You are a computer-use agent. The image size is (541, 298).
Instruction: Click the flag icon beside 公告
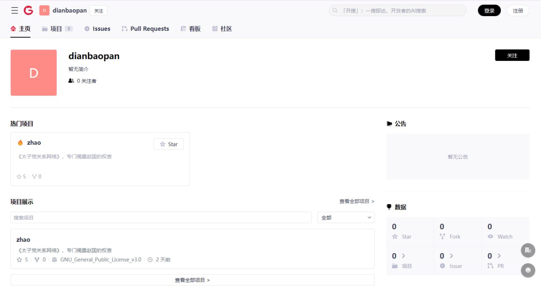pyautogui.click(x=390, y=123)
